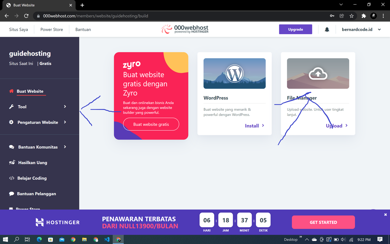Viewport: 390px width, 244px height.
Task: Open the Chrome extensions puzzle icon
Action: (363, 16)
